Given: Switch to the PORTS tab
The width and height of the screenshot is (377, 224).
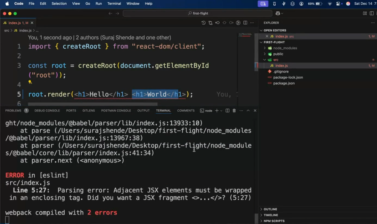Looking at the screenshot, I should [x=71, y=111].
